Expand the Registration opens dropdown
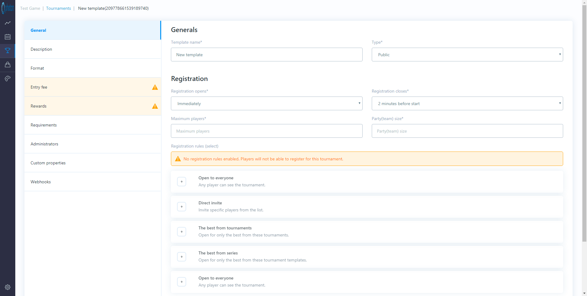Viewport: 587px width, 296px height. (266, 104)
